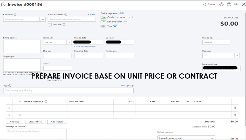246x140 pixels.
Task: Click the Invoice no. field showing 000156
Action: point(216,42)
